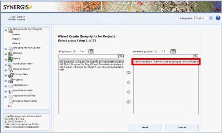This screenshot has height=133, width=222.
Task: Open the Language dropdown set to English
Action: click(x=203, y=18)
